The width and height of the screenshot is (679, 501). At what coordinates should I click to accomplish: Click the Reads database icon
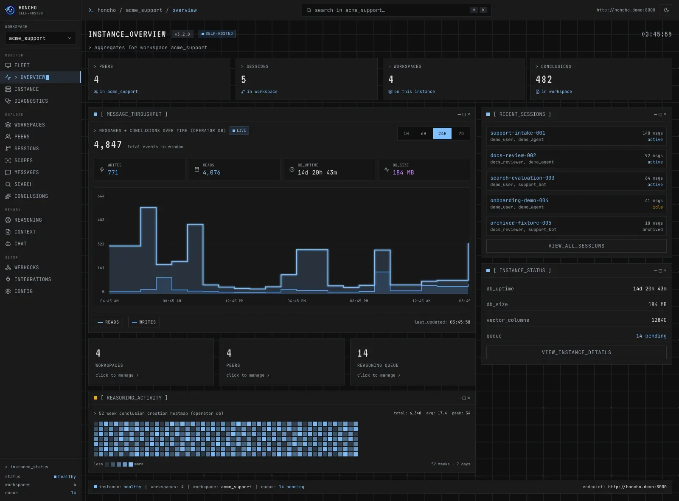pos(197,169)
